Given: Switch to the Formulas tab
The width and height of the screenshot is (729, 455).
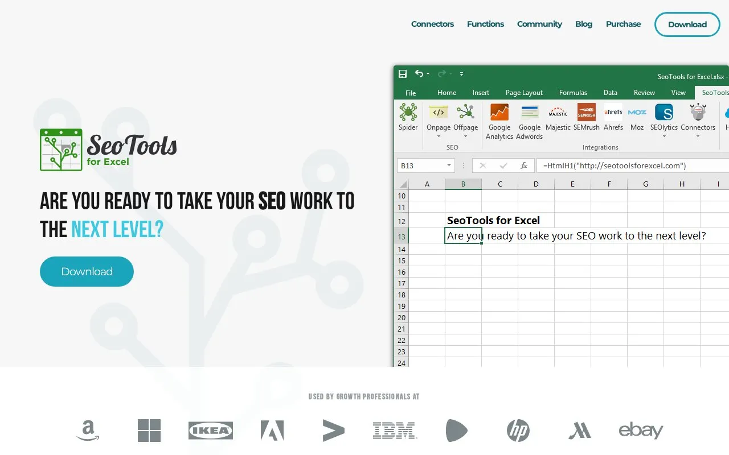Looking at the screenshot, I should tap(573, 93).
